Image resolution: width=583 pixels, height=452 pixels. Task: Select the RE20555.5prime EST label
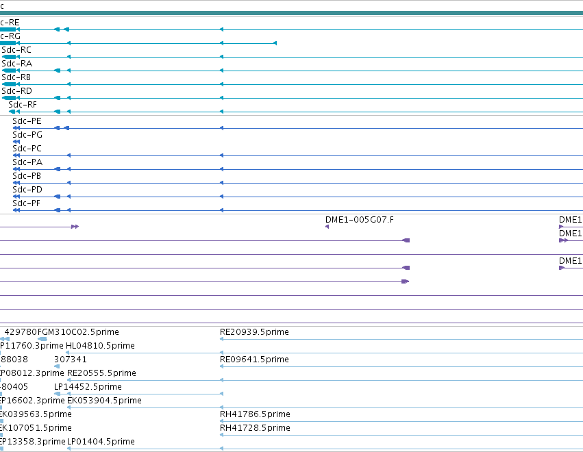(x=101, y=373)
